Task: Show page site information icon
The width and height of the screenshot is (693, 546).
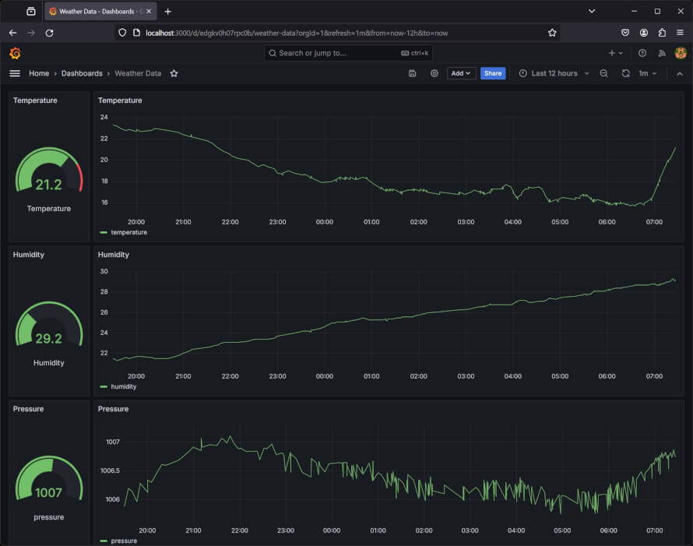Action: (x=136, y=33)
